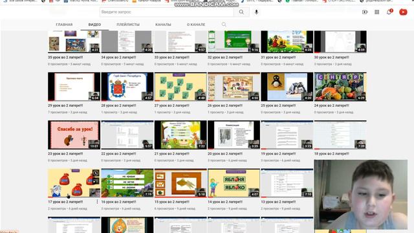Play the green numbered cards thumbnail
Image resolution: width=414 pixels, height=233 pixels.
(180, 87)
